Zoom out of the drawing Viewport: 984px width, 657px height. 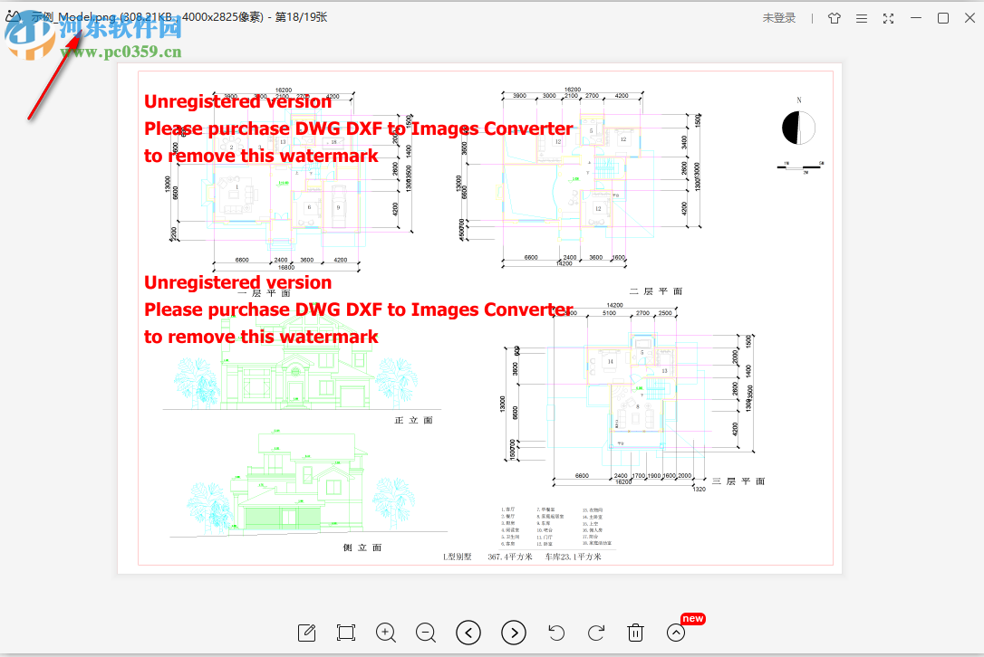tap(425, 633)
